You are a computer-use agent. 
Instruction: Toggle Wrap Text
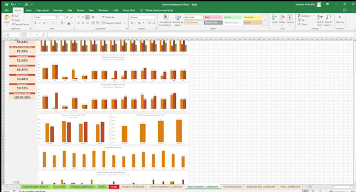tap(108, 17)
